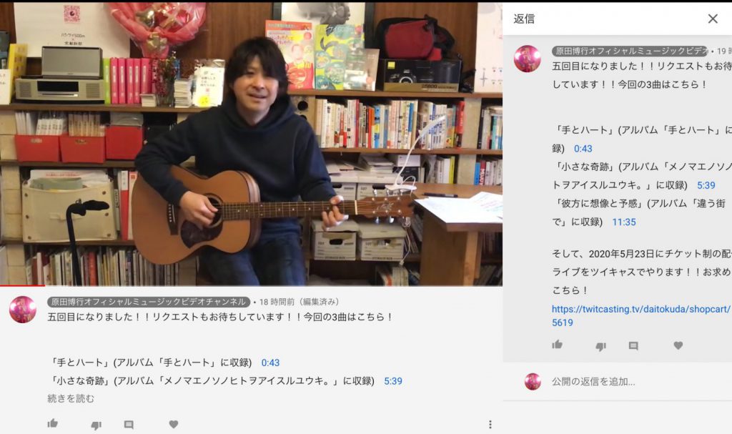Close the 返信 reply panel
The width and height of the screenshot is (732, 434).
(713, 19)
